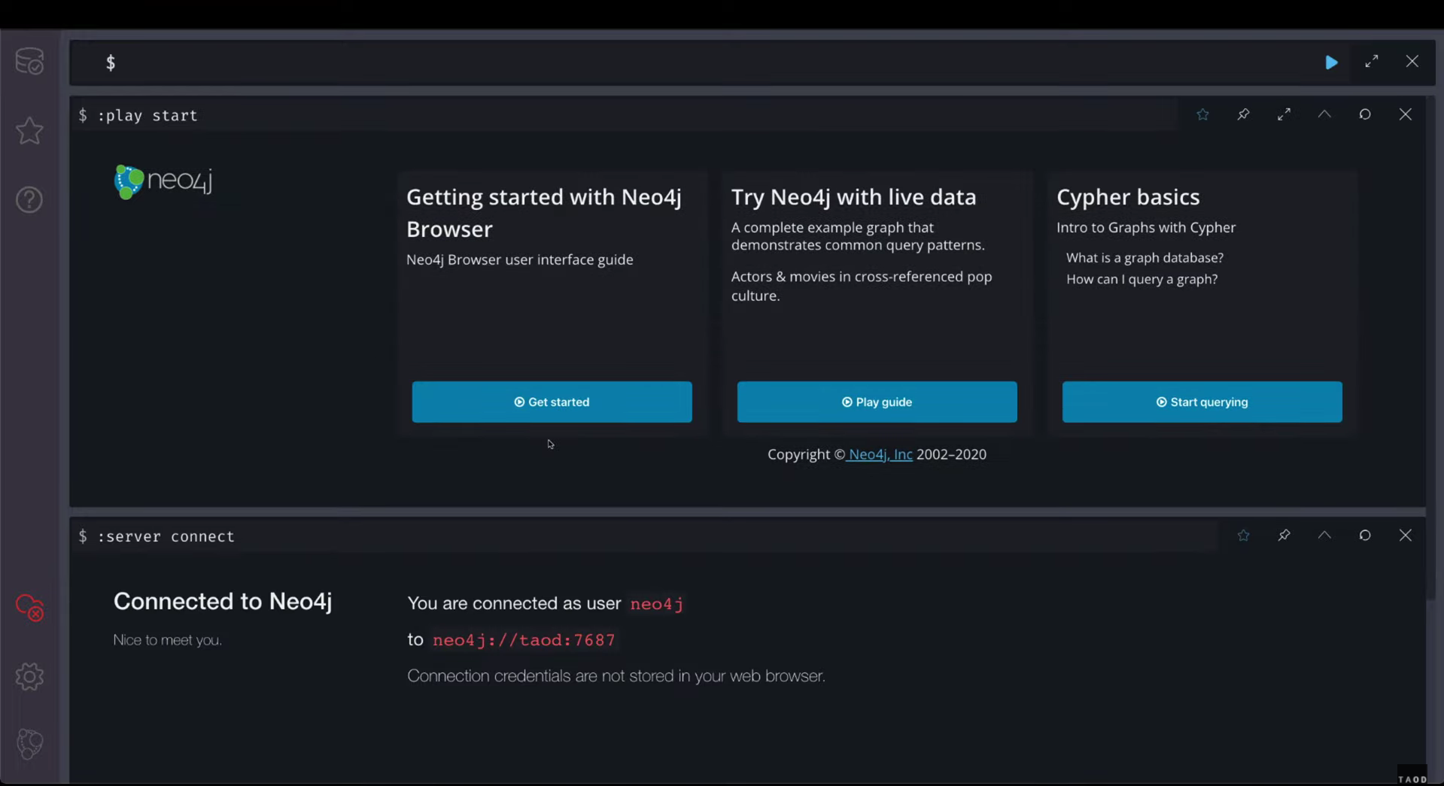Expand the query editor to fullscreen

[x=1372, y=62]
